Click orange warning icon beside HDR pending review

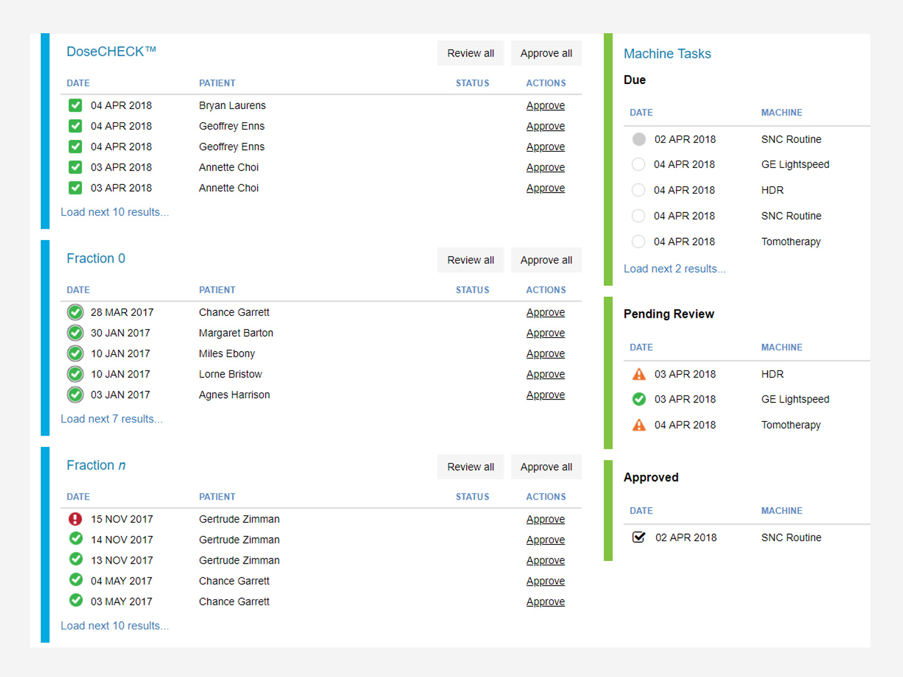tap(639, 374)
